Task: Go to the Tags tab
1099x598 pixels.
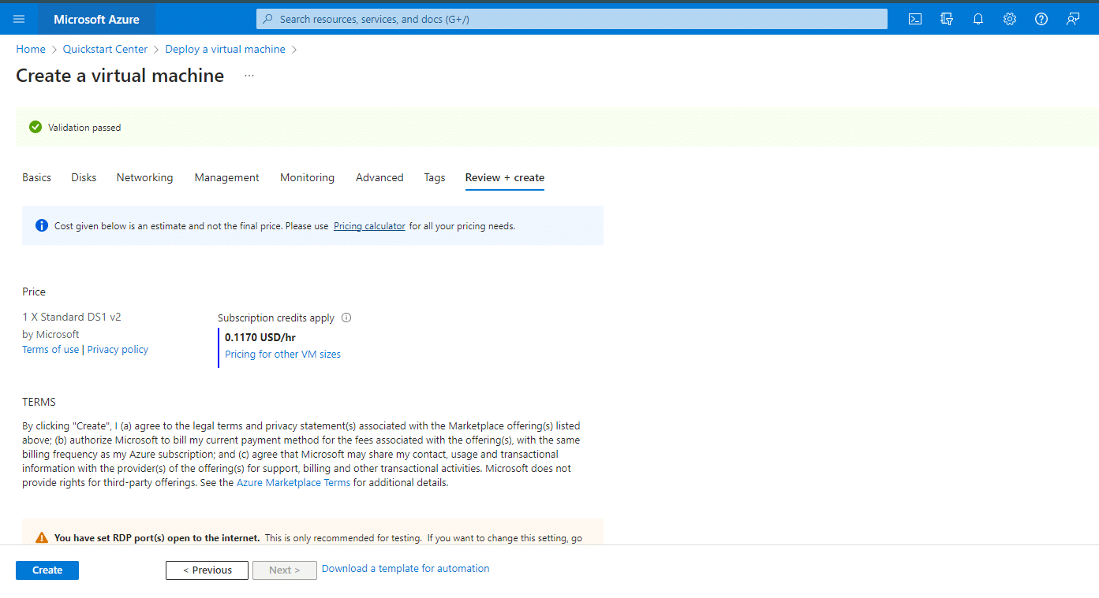Action: (x=434, y=177)
